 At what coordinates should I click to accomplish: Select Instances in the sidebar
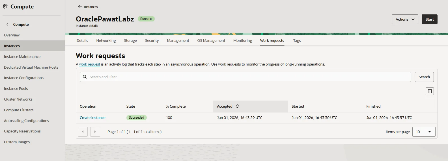(32, 46)
